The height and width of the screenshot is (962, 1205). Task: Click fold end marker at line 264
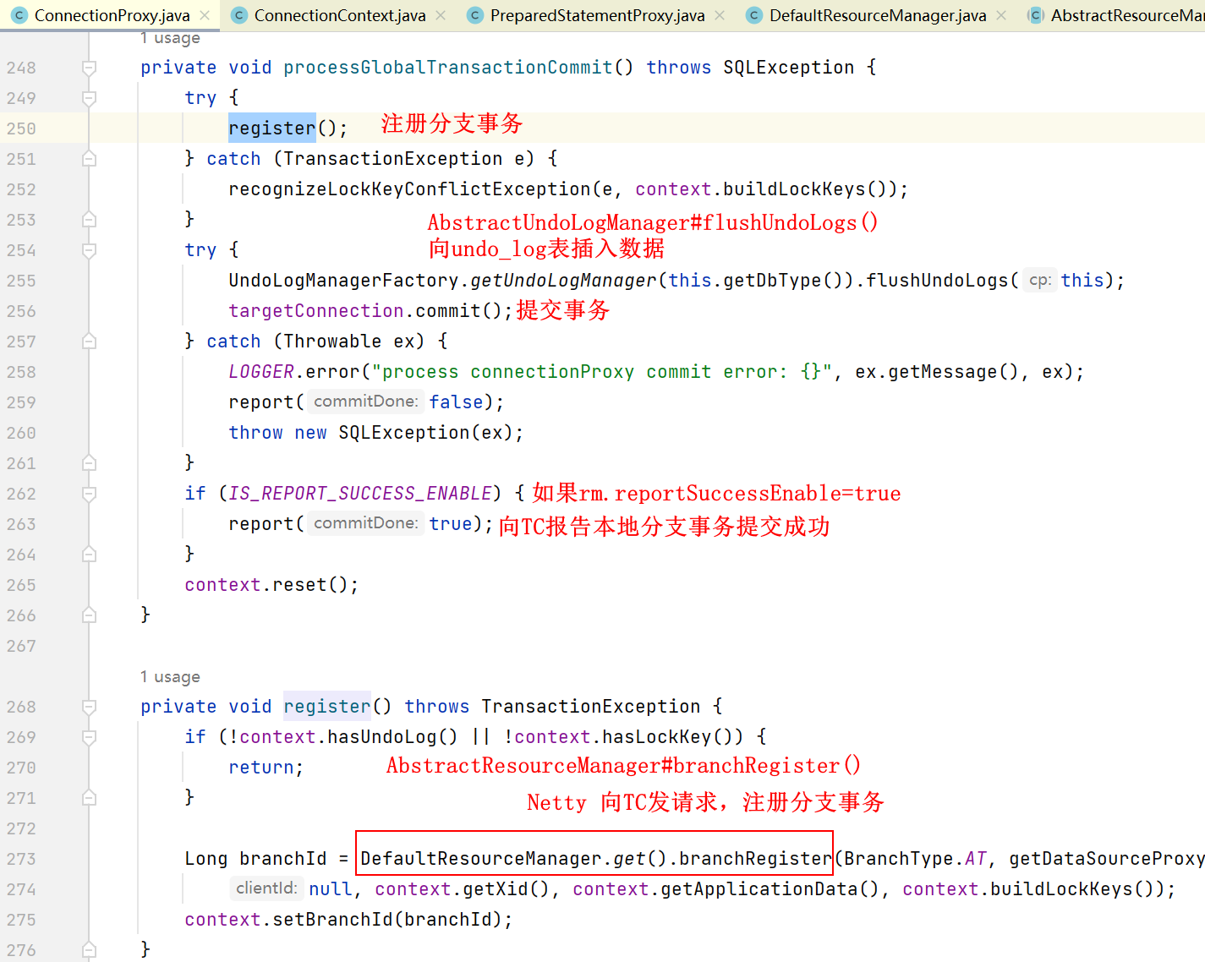89,555
